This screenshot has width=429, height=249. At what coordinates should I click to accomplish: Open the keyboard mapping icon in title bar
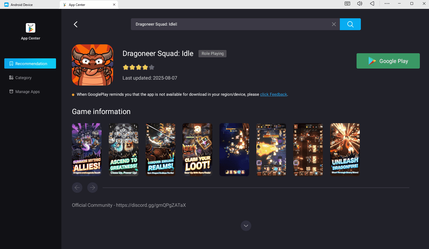click(x=347, y=4)
